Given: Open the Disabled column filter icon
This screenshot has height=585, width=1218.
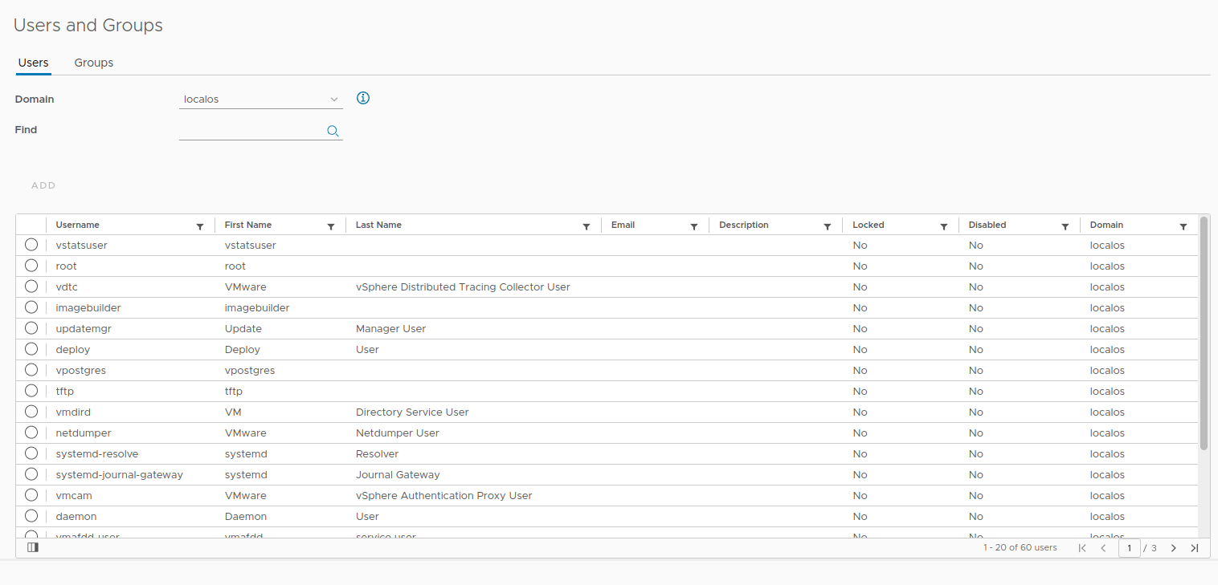Looking at the screenshot, I should (1065, 227).
